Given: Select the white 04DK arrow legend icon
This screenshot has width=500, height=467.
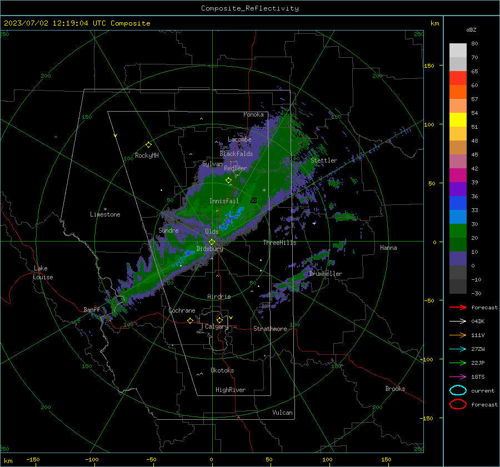Looking at the screenshot, I should [458, 322].
